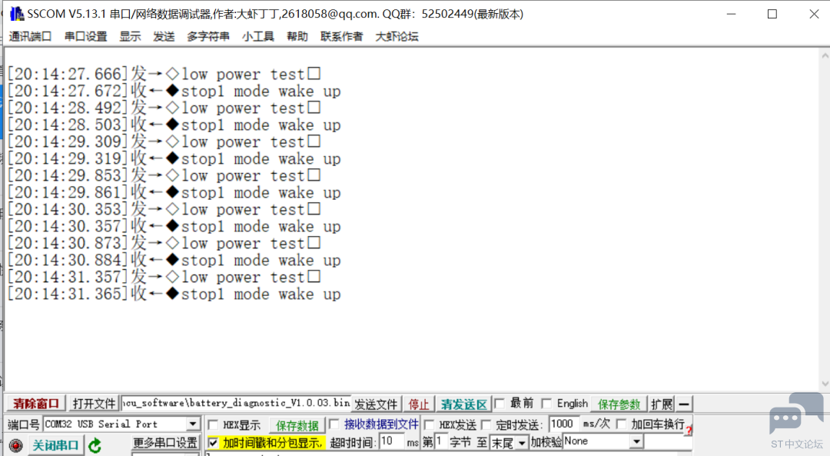Open the COM32 USB Serial Port dropdown

pos(193,424)
